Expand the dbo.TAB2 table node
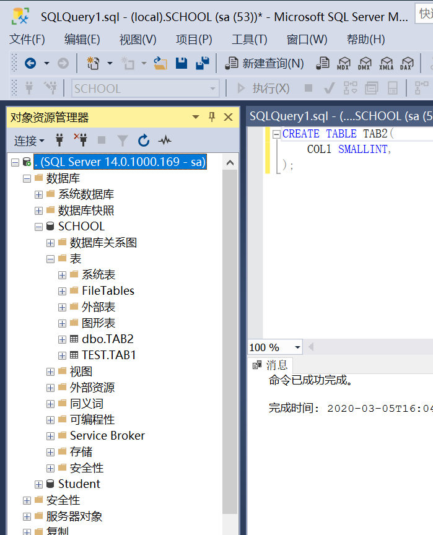 pyautogui.click(x=62, y=339)
